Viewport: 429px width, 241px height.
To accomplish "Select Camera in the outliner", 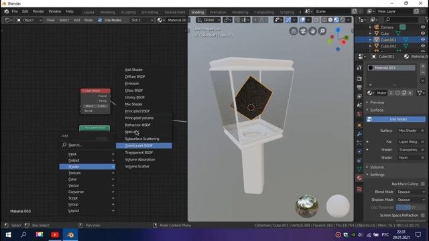I will 387,27.
